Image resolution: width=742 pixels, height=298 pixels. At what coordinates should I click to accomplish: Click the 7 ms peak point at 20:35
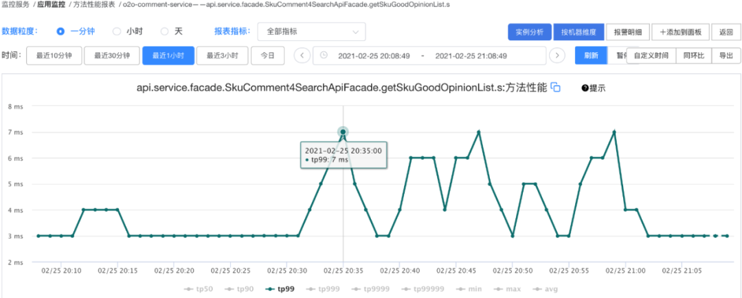coord(343,132)
